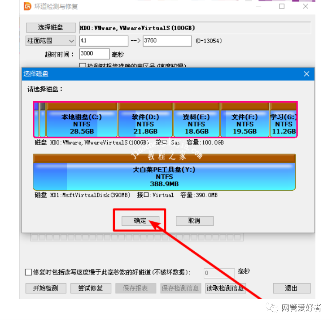Click the cylinder range hint (0-13054)
The image size is (332, 322).
(x=209, y=41)
